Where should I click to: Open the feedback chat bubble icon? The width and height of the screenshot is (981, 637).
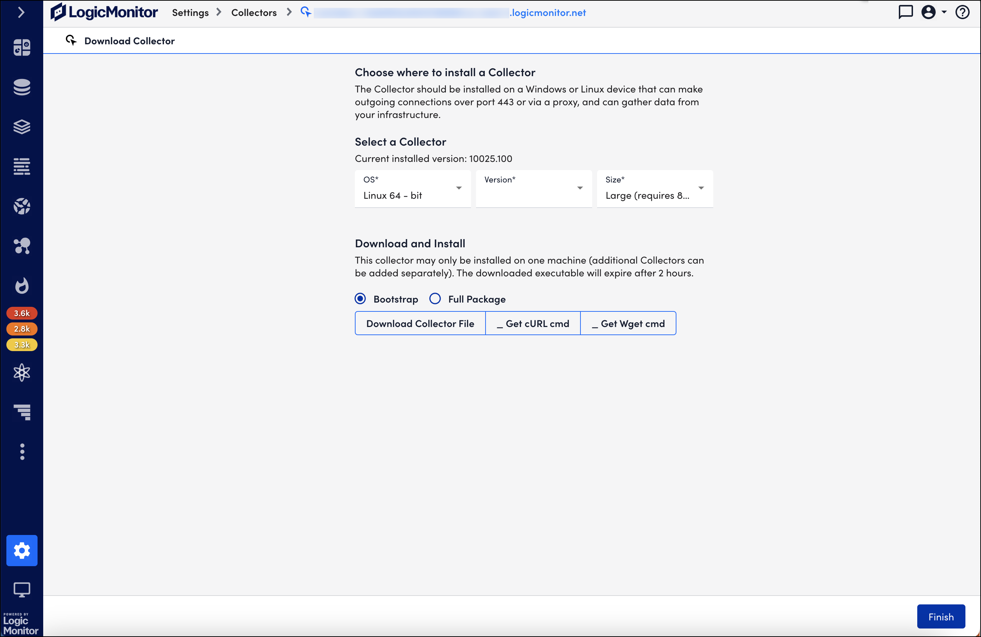point(906,12)
